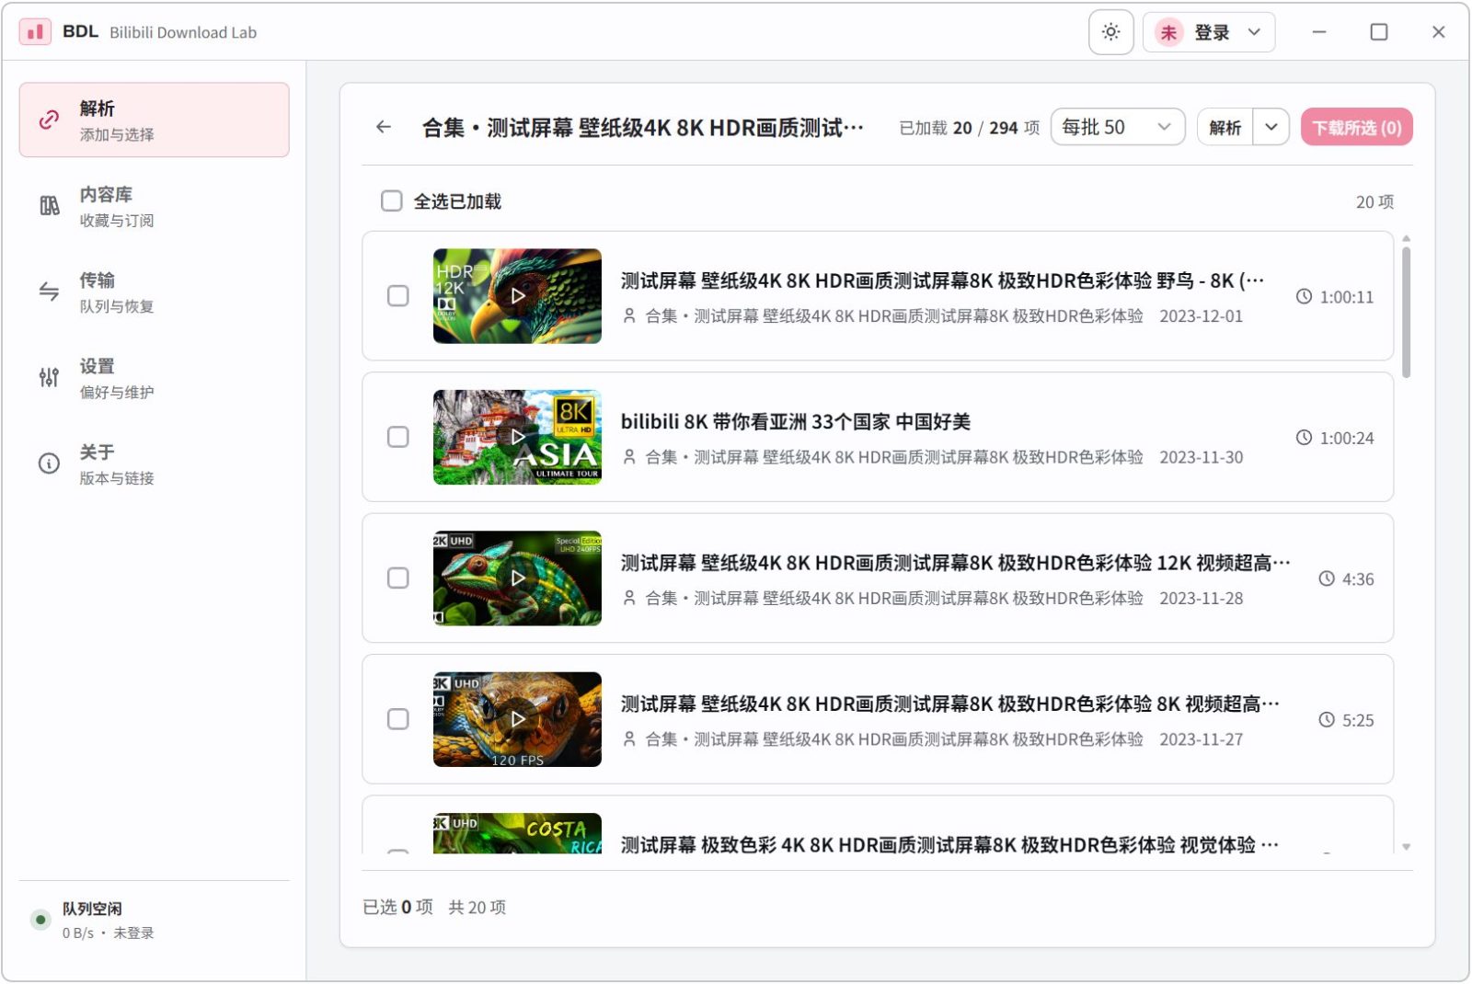1472x984 pixels.
Task: Click the BDL pink logo icon
Action: coord(35,32)
